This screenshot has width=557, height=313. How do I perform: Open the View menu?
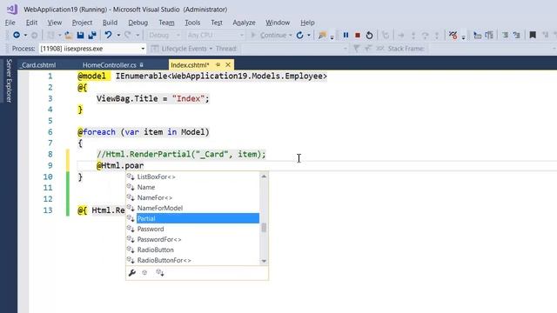(55, 23)
